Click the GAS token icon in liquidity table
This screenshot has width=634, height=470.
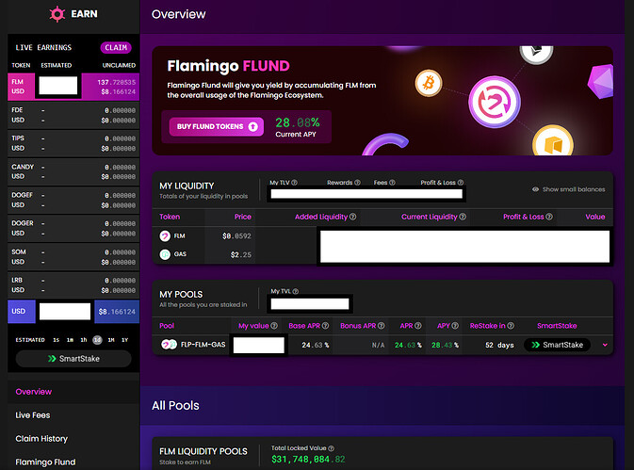(x=165, y=254)
